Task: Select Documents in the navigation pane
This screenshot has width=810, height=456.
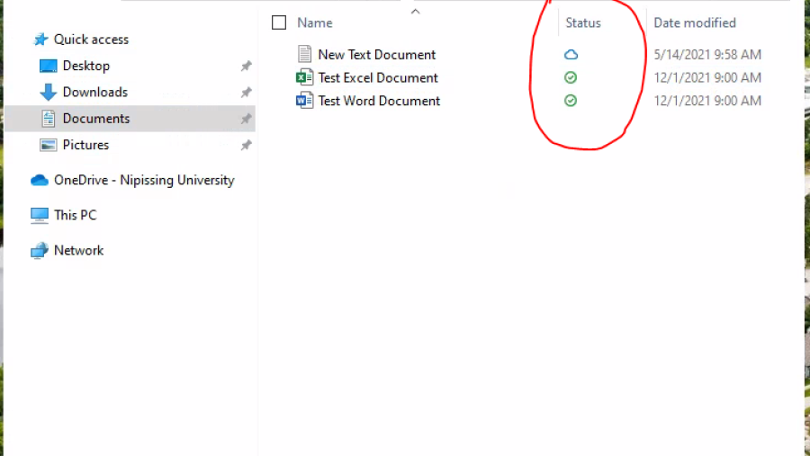Action: tap(95, 119)
